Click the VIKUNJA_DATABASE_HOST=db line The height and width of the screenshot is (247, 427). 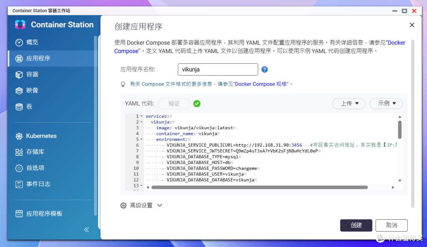(198, 162)
